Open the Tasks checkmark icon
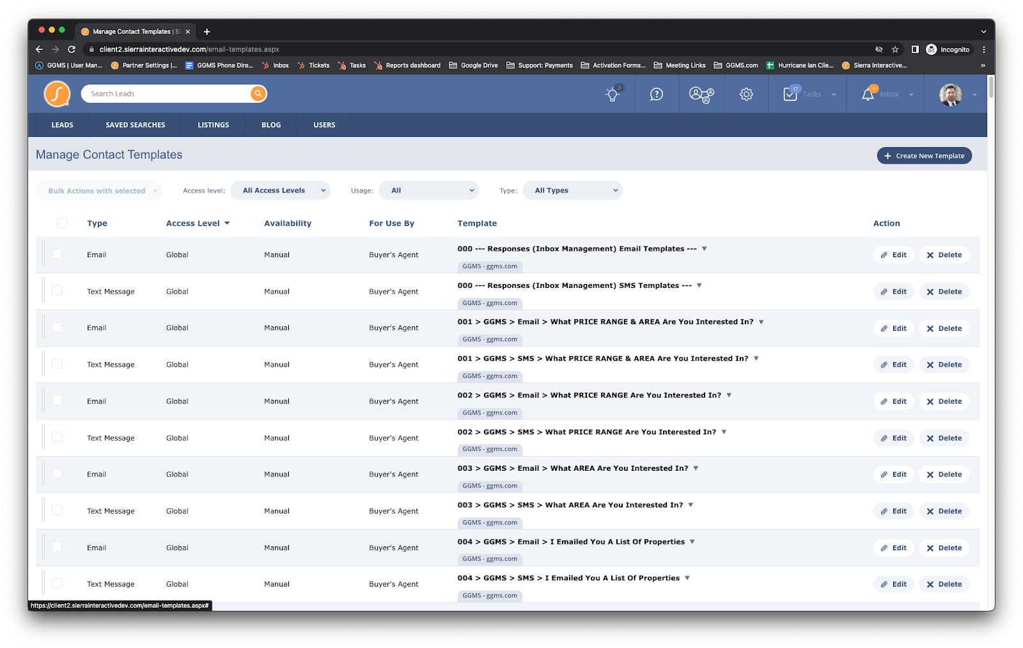Image resolution: width=1023 pixels, height=648 pixels. (x=790, y=95)
